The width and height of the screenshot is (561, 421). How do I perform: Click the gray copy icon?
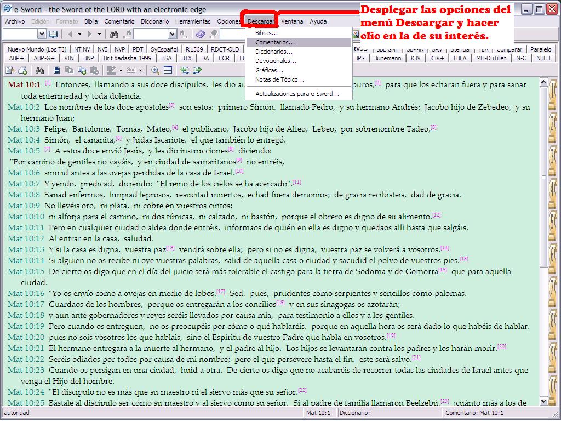(x=69, y=71)
